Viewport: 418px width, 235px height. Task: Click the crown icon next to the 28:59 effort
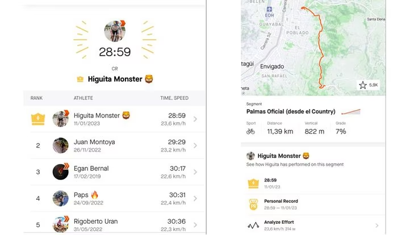coord(253,183)
